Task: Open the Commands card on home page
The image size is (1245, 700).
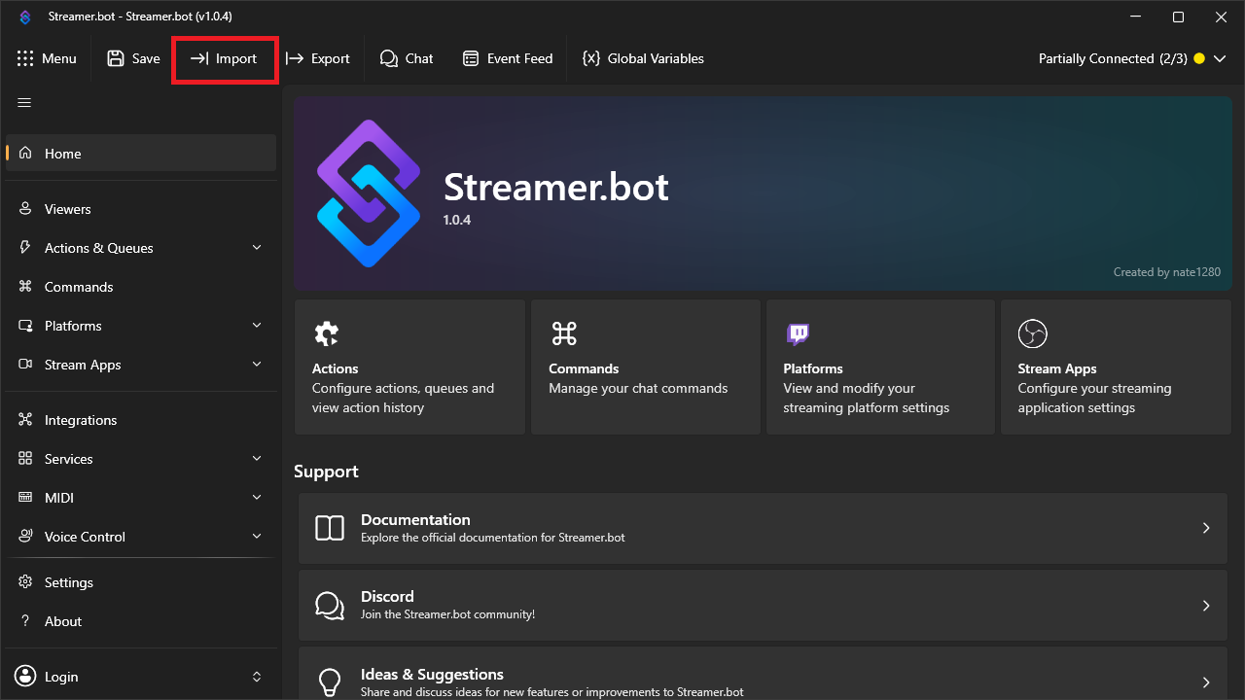Action: click(646, 367)
